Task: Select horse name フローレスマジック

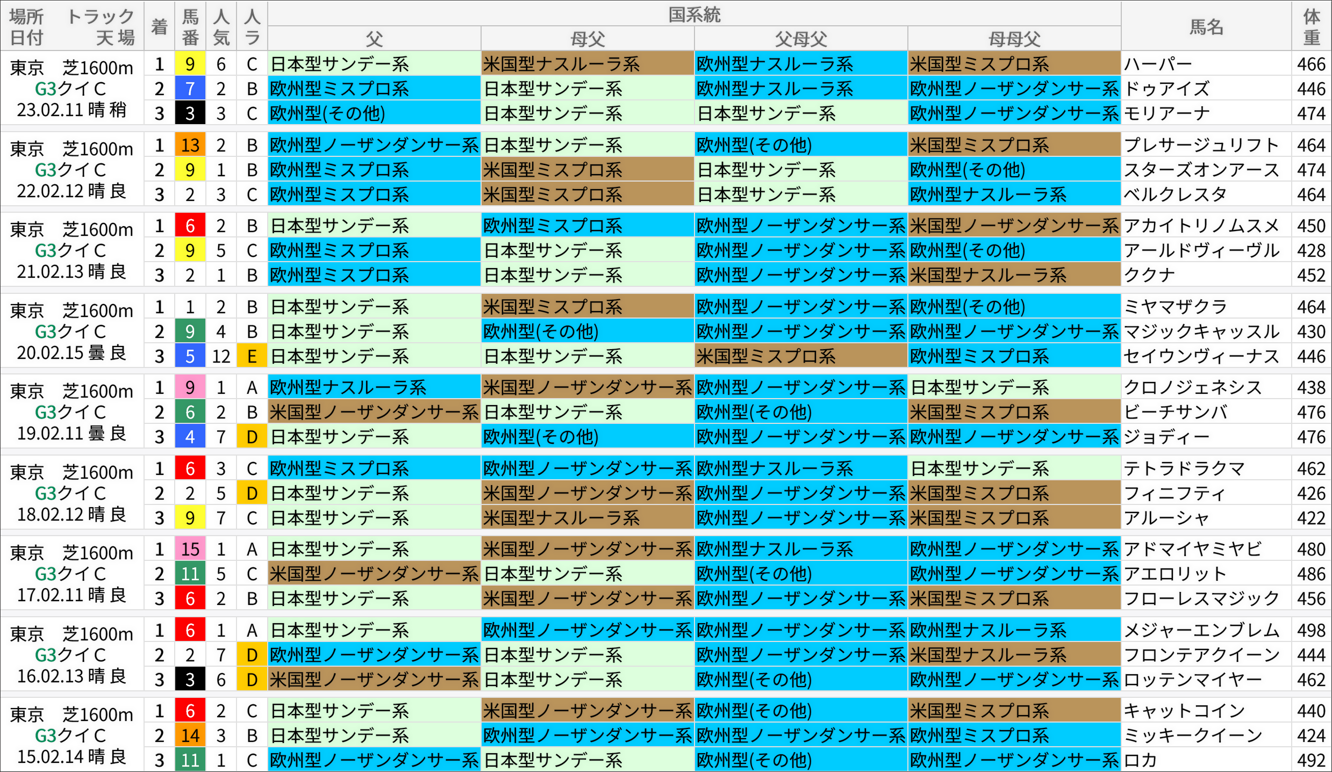Action: [x=1201, y=598]
